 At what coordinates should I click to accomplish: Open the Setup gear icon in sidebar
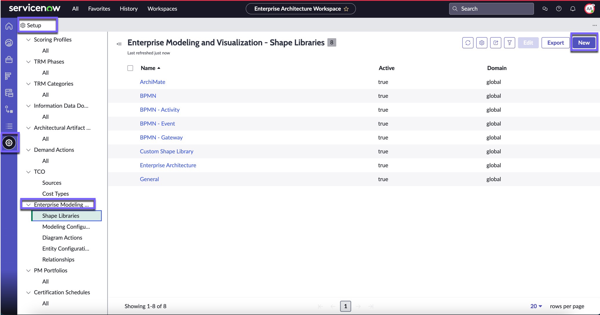click(x=9, y=143)
